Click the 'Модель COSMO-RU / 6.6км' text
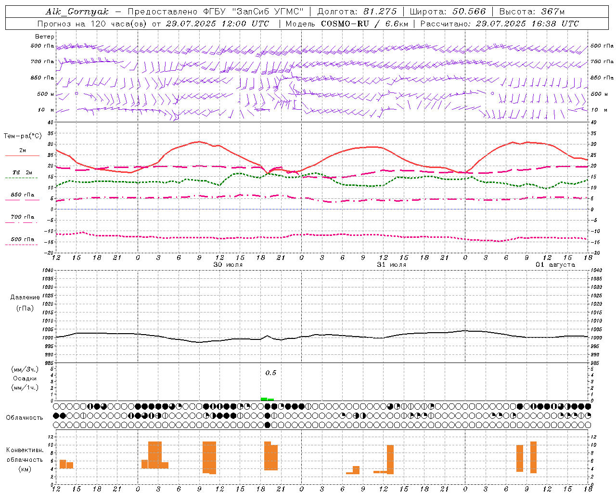Screen dimensions: 616x493 click(346, 24)
